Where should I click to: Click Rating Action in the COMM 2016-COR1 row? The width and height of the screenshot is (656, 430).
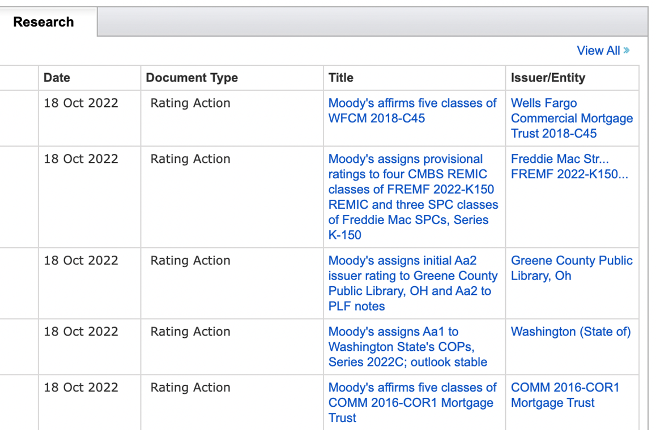(190, 388)
